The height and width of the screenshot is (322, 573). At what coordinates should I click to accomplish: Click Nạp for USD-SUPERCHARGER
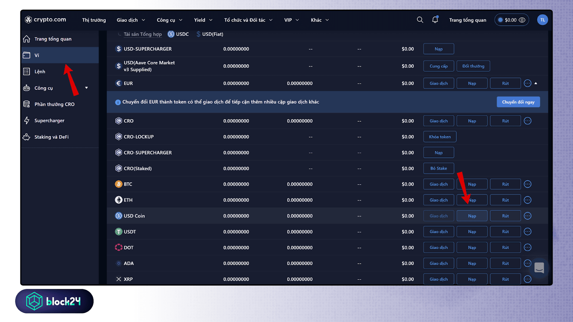[439, 49]
